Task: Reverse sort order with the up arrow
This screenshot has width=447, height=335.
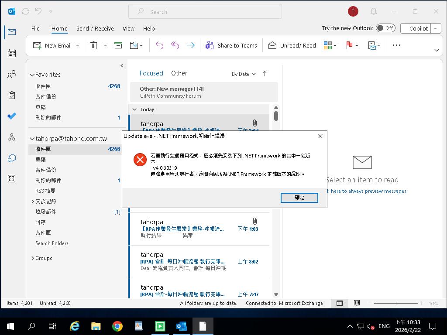Action: point(265,74)
